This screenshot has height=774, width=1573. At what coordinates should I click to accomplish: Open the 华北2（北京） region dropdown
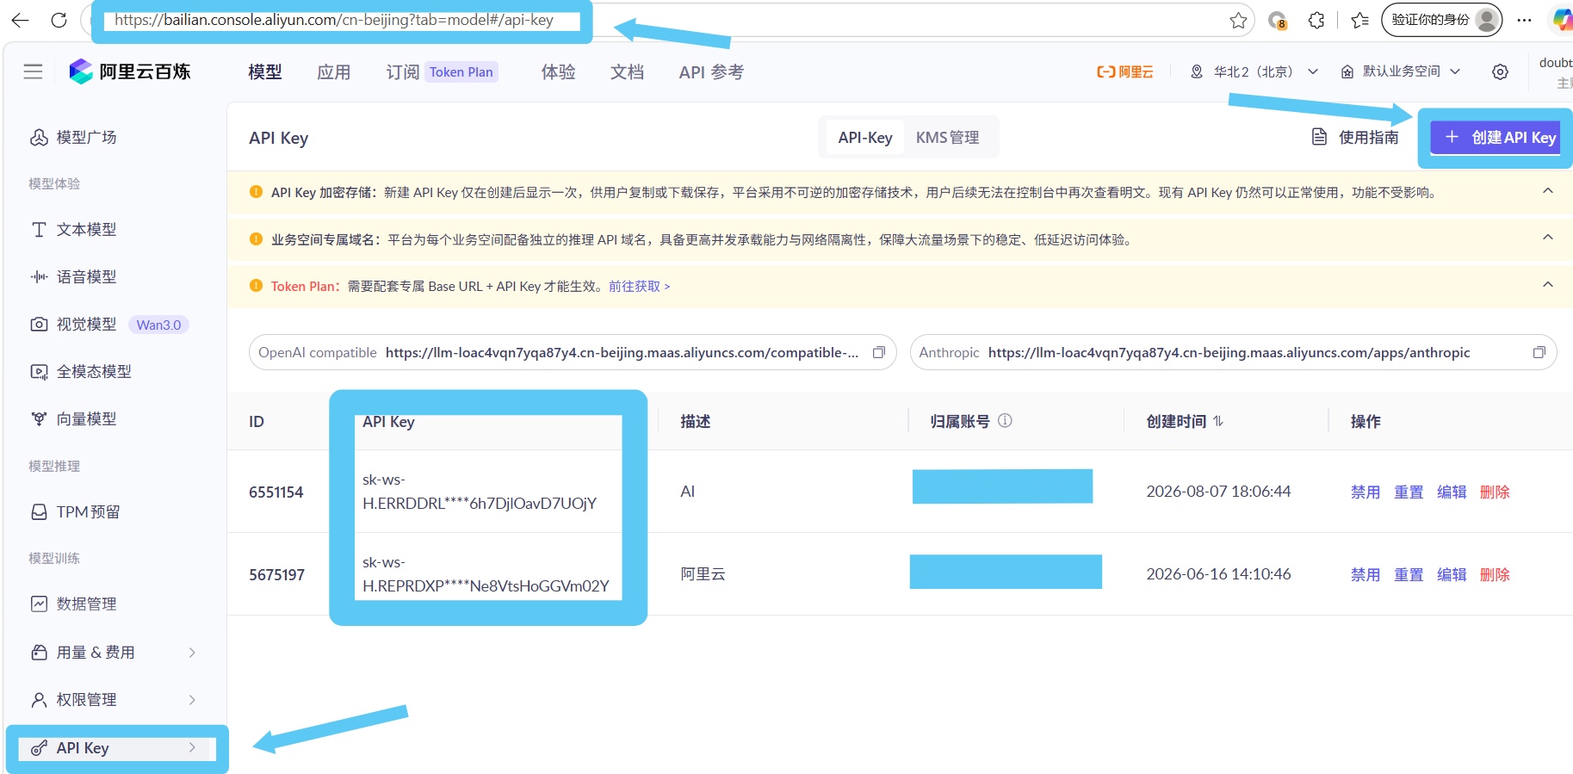click(x=1254, y=71)
